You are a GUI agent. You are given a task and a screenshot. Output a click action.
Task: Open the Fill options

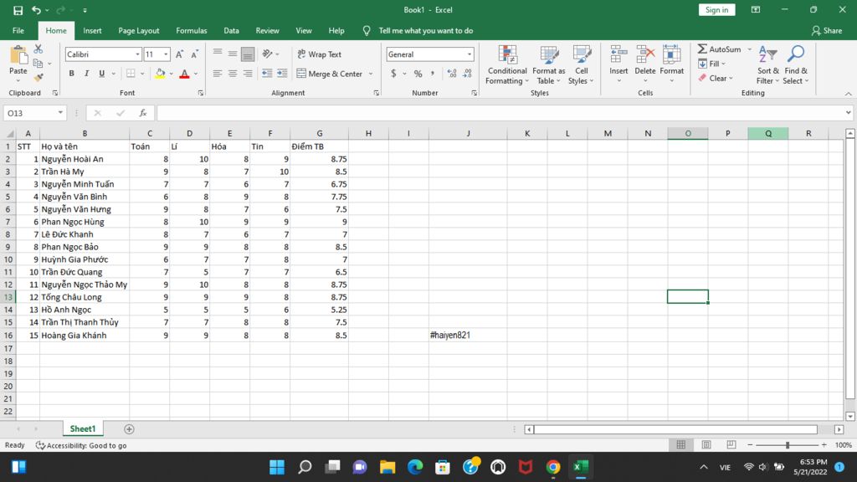(x=711, y=64)
